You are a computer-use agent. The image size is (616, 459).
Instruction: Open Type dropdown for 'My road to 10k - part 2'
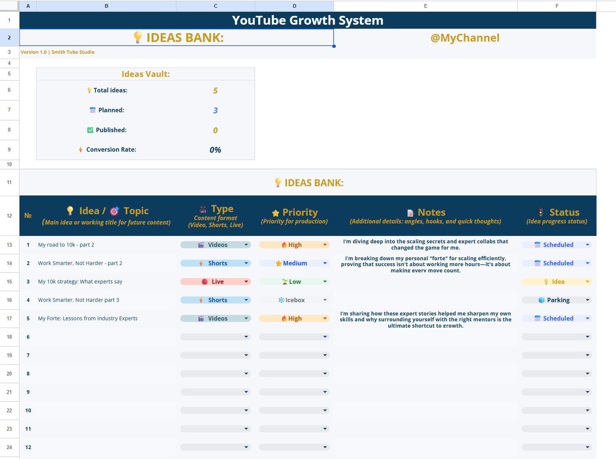pyautogui.click(x=246, y=245)
